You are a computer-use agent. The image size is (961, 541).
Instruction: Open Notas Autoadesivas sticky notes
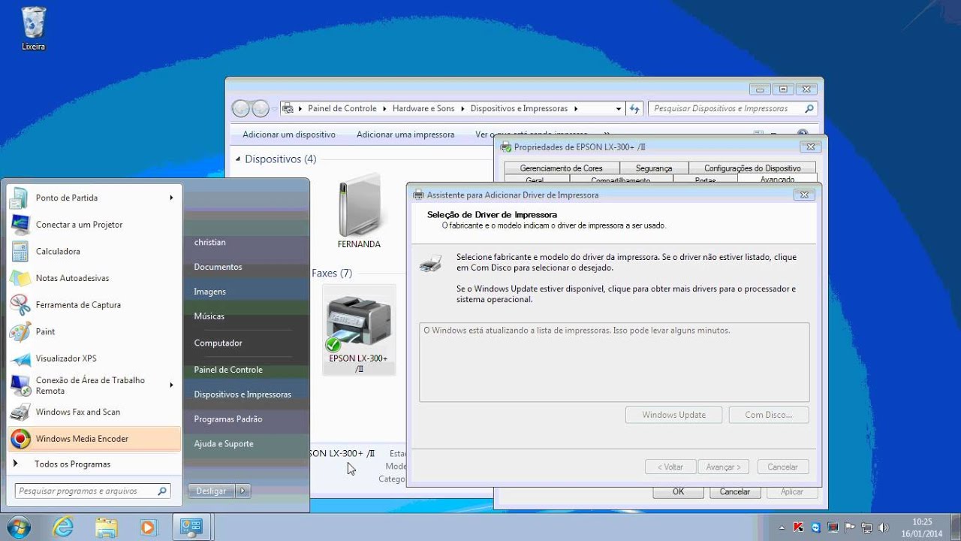tap(94, 278)
